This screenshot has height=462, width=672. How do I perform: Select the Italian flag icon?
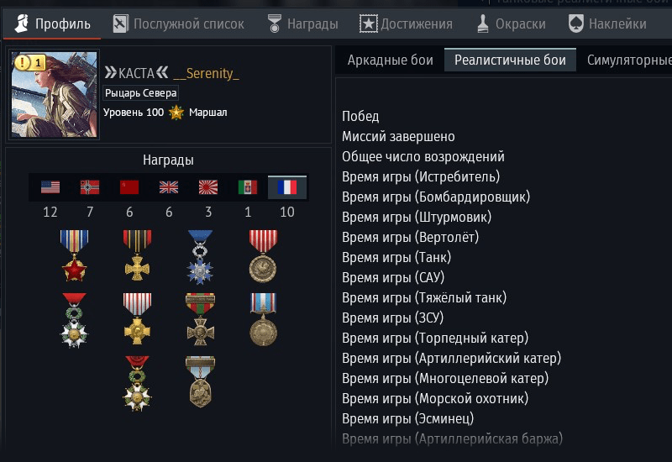pyautogui.click(x=247, y=187)
